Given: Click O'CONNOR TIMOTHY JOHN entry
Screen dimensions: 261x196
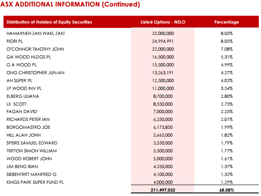Looking at the screenshot, I should pyautogui.click(x=35, y=49).
